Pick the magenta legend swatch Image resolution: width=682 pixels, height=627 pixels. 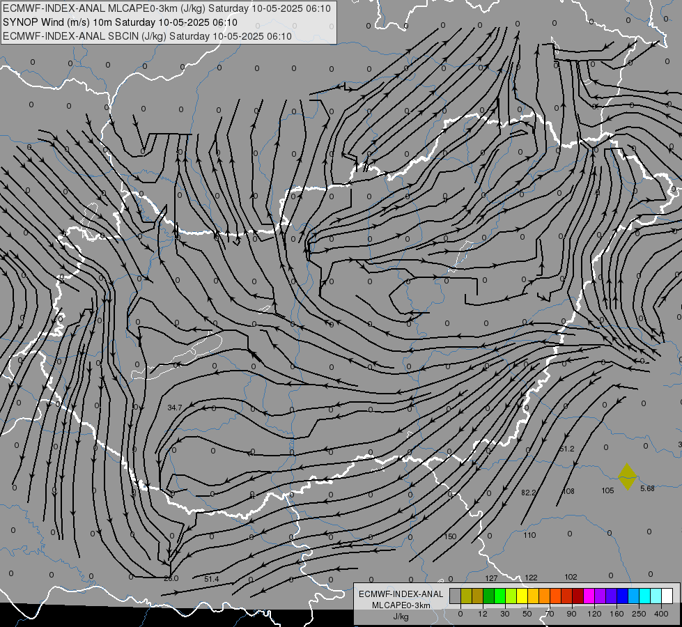point(589,596)
